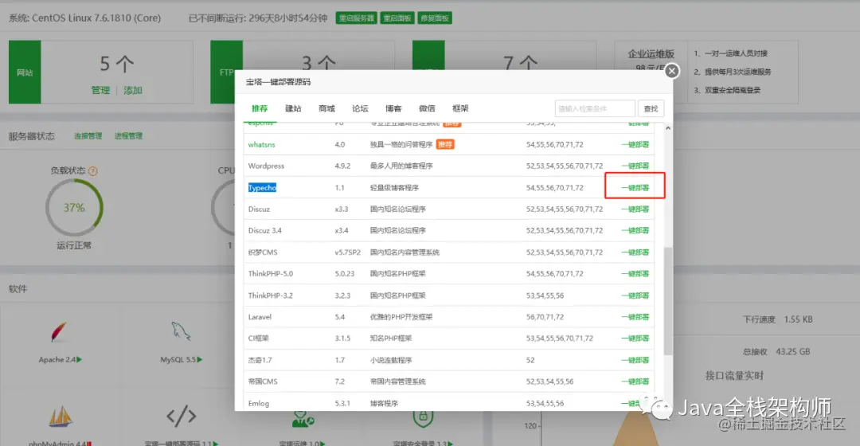Screen dimensions: 860x446
Task: Open the 博客 tab
Action: click(x=393, y=108)
